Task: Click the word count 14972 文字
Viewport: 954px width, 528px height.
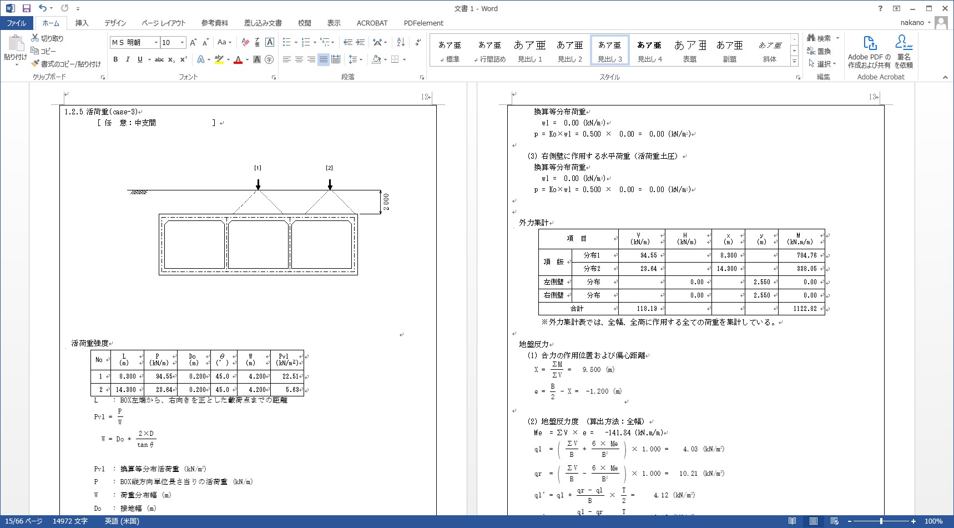Action: 70,521
